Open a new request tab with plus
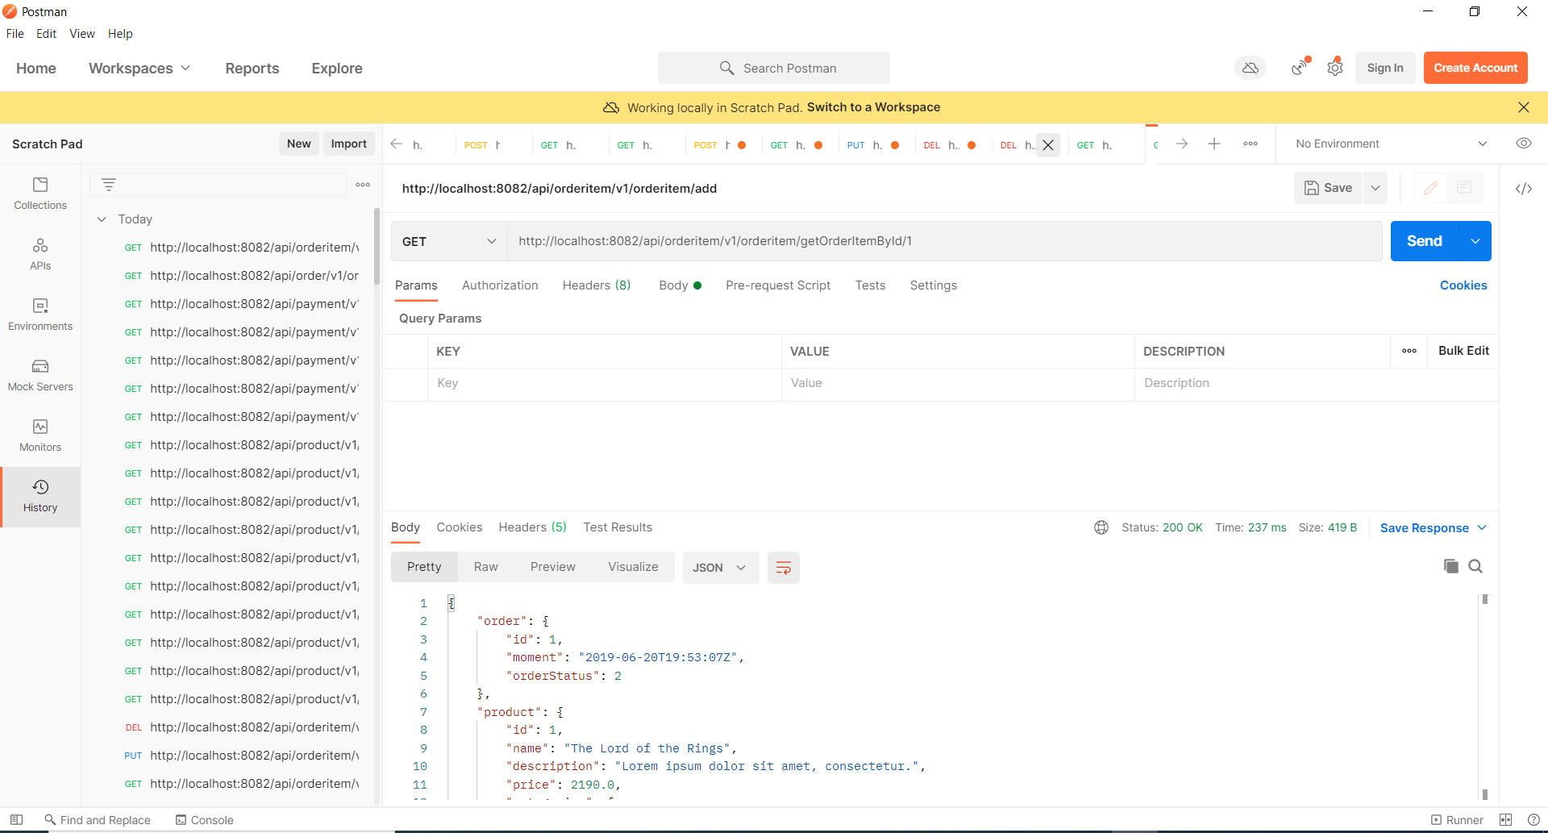Screen dimensions: 1548x833 [1214, 144]
